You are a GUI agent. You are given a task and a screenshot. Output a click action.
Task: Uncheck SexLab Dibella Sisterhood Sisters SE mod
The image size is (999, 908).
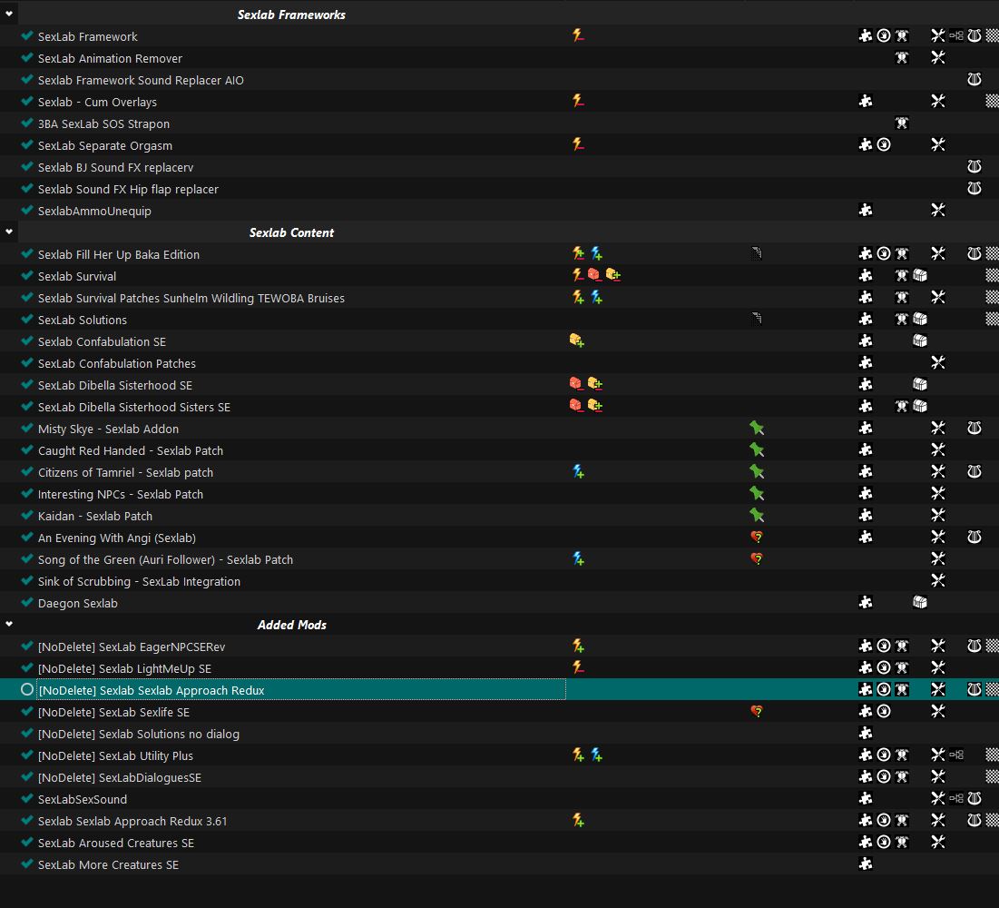(x=26, y=406)
